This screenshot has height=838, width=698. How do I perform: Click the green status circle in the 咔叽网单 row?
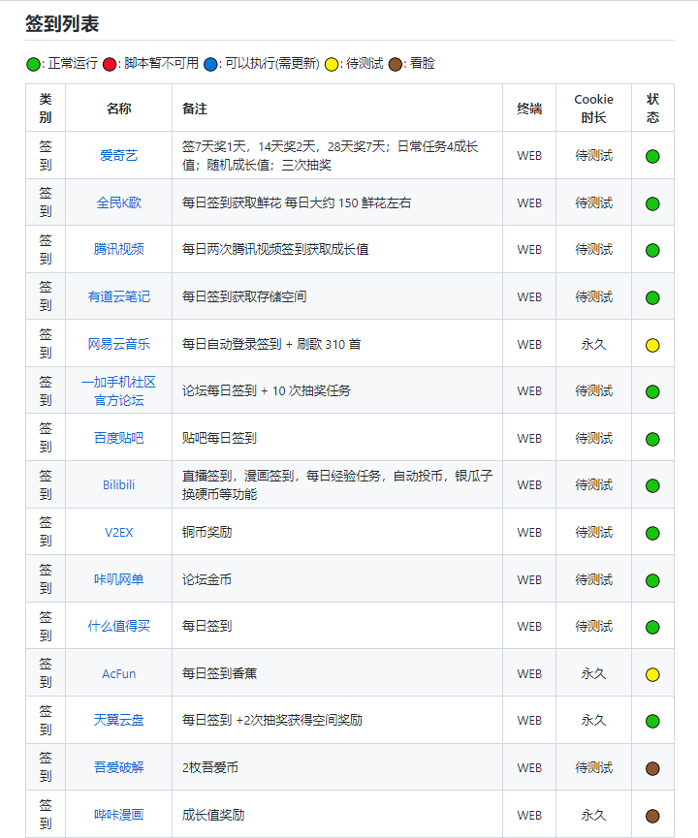click(652, 580)
